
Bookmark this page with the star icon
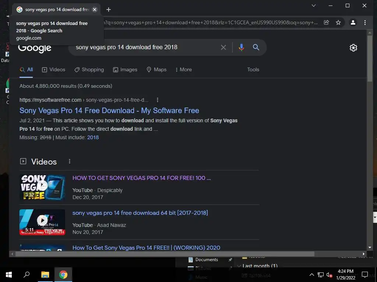(x=338, y=22)
